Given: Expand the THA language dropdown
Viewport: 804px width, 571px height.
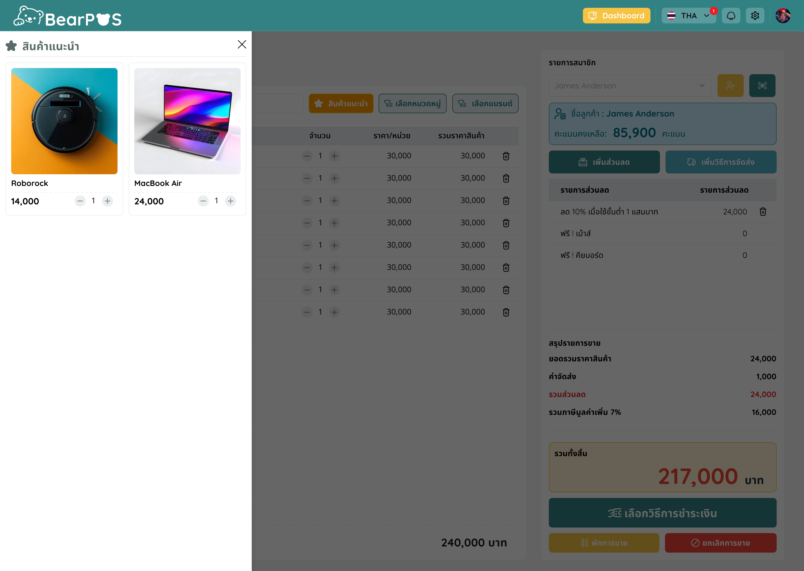Looking at the screenshot, I should pos(688,15).
